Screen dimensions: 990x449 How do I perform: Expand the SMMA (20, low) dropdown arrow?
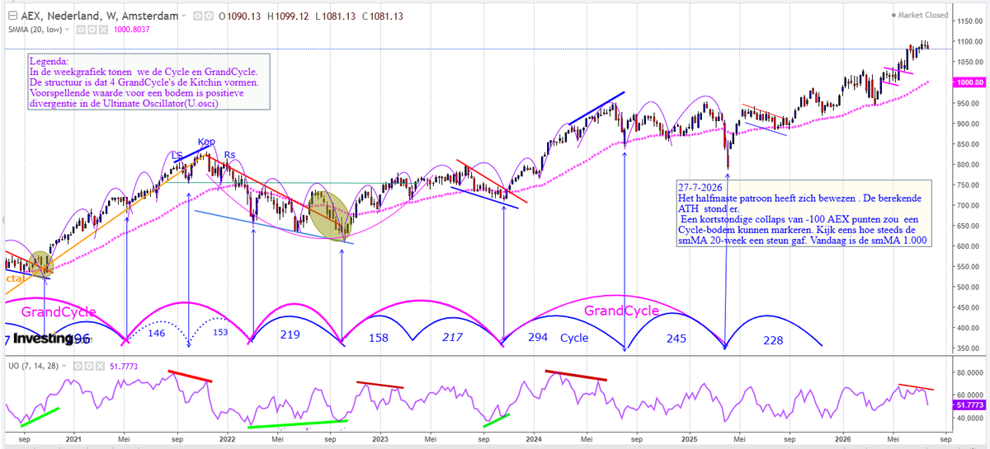coord(67,29)
